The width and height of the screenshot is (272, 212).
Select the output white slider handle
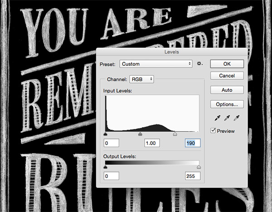pos(199,167)
